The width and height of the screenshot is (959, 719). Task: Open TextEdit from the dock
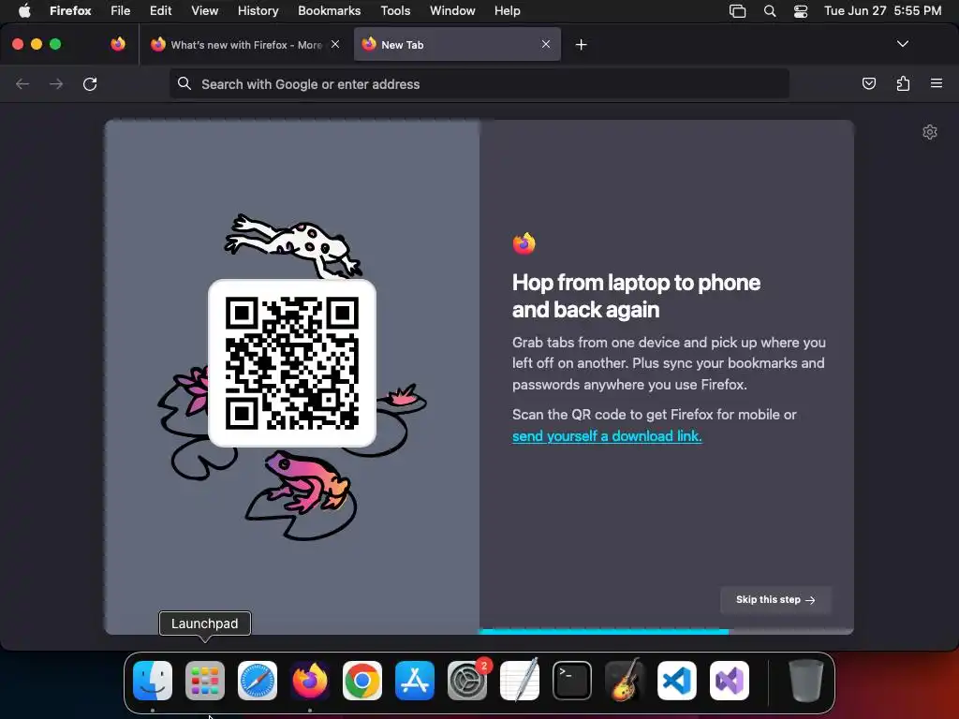pos(520,681)
